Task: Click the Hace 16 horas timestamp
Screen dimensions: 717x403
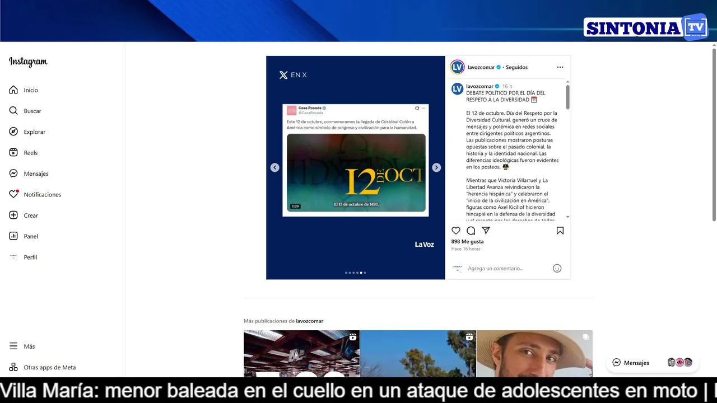Action: pos(465,249)
